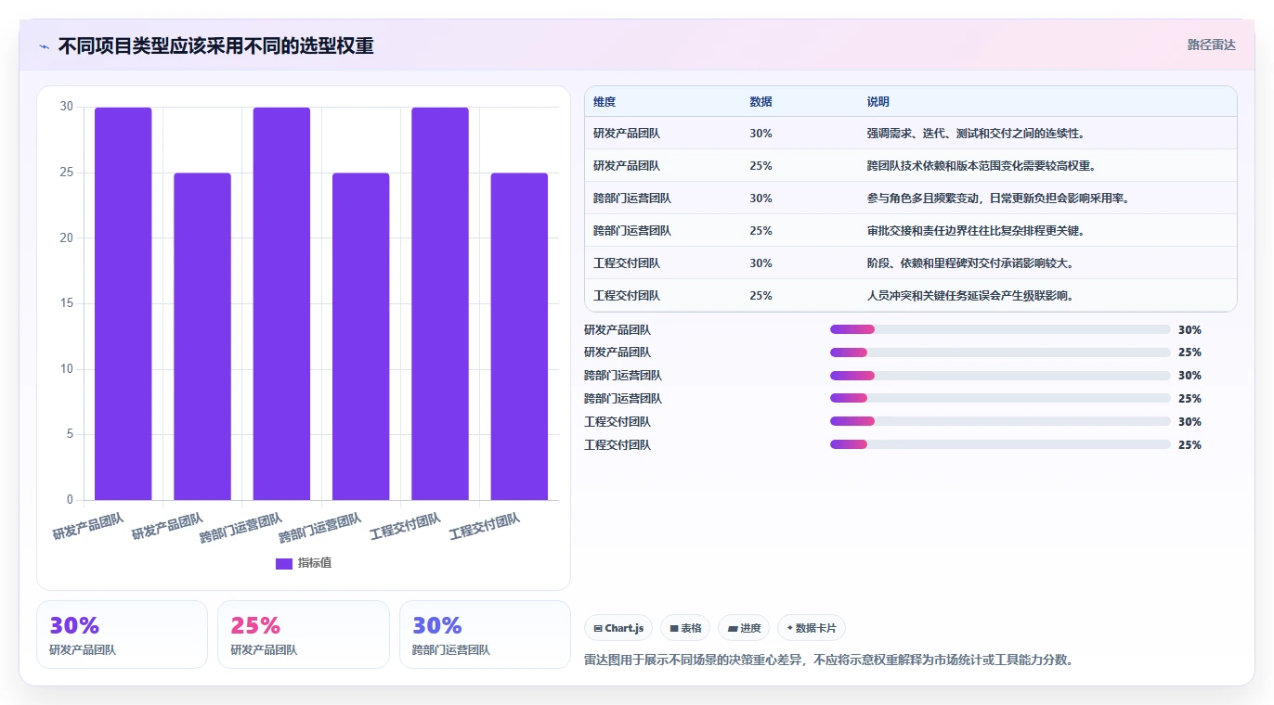Click the 工程交付团队 chart bar reaching 30

coord(440,304)
